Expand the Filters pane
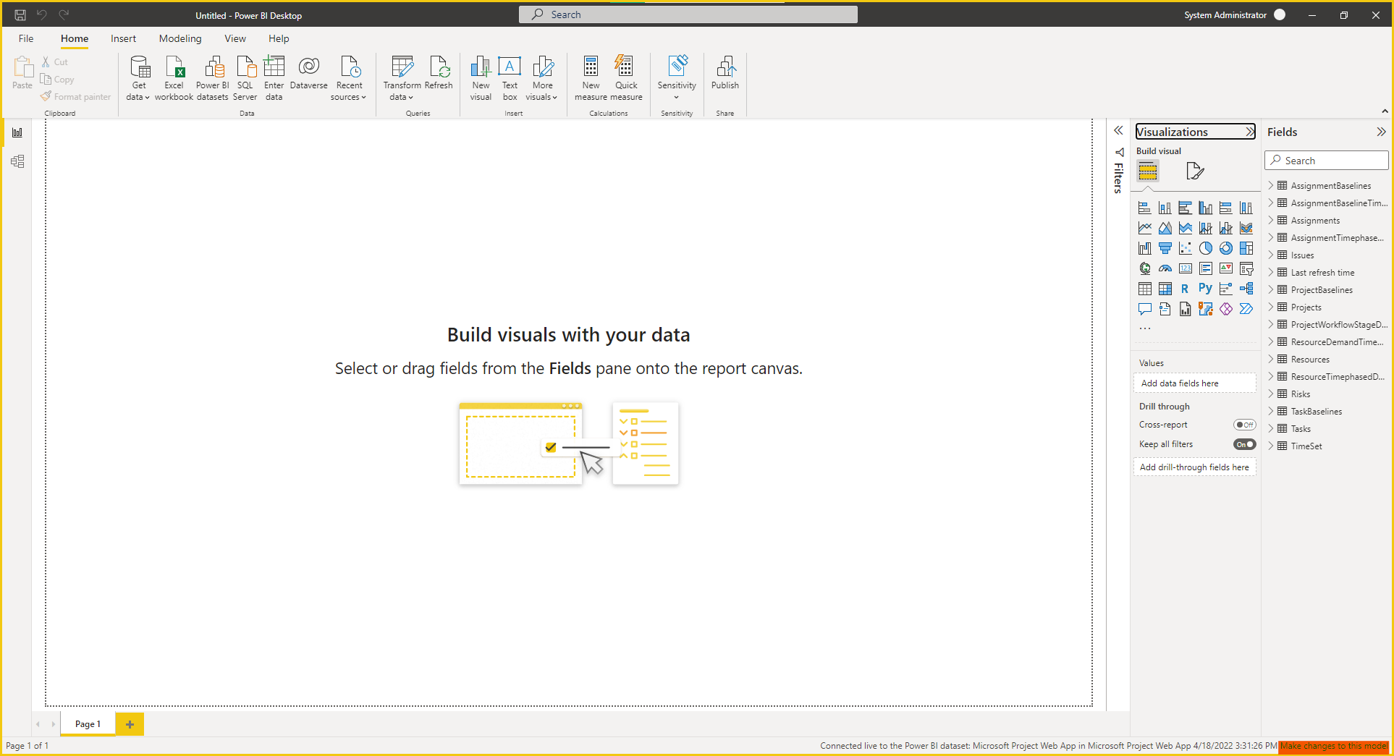1394x756 pixels. (x=1118, y=131)
